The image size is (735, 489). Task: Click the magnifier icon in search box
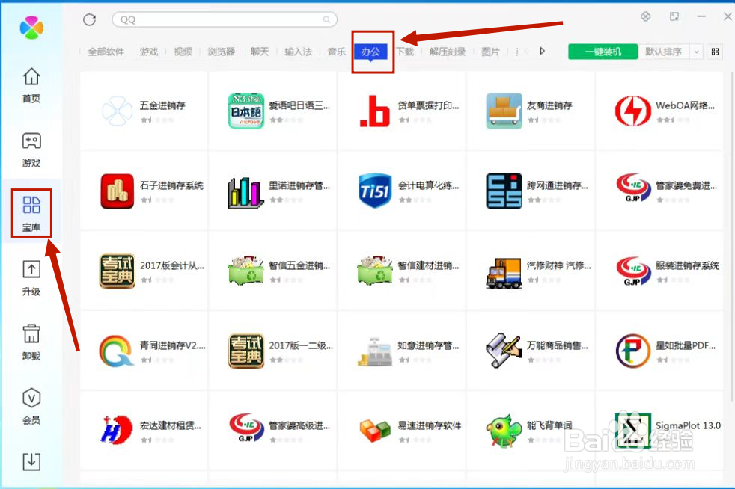327,19
